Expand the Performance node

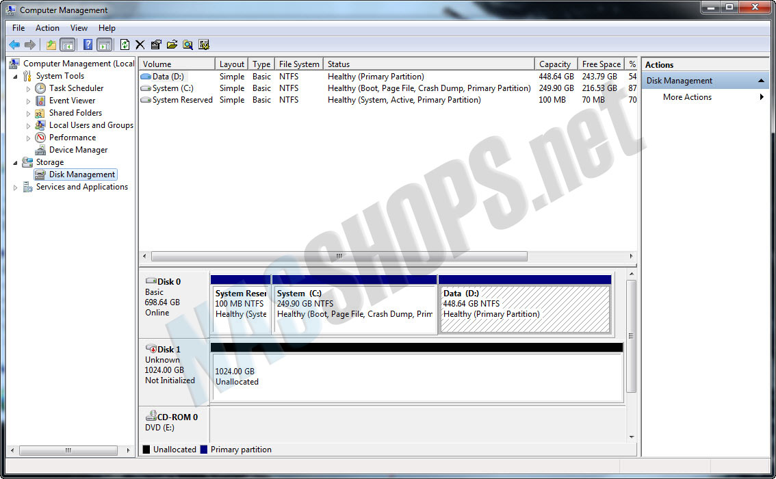pos(28,138)
